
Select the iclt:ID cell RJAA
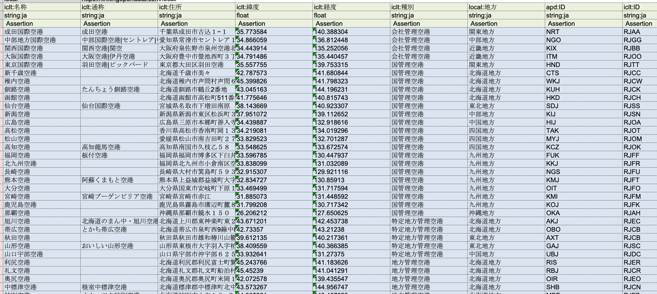[640, 32]
